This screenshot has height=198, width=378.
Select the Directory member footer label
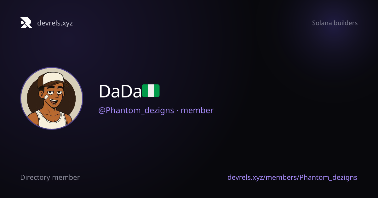coord(50,177)
